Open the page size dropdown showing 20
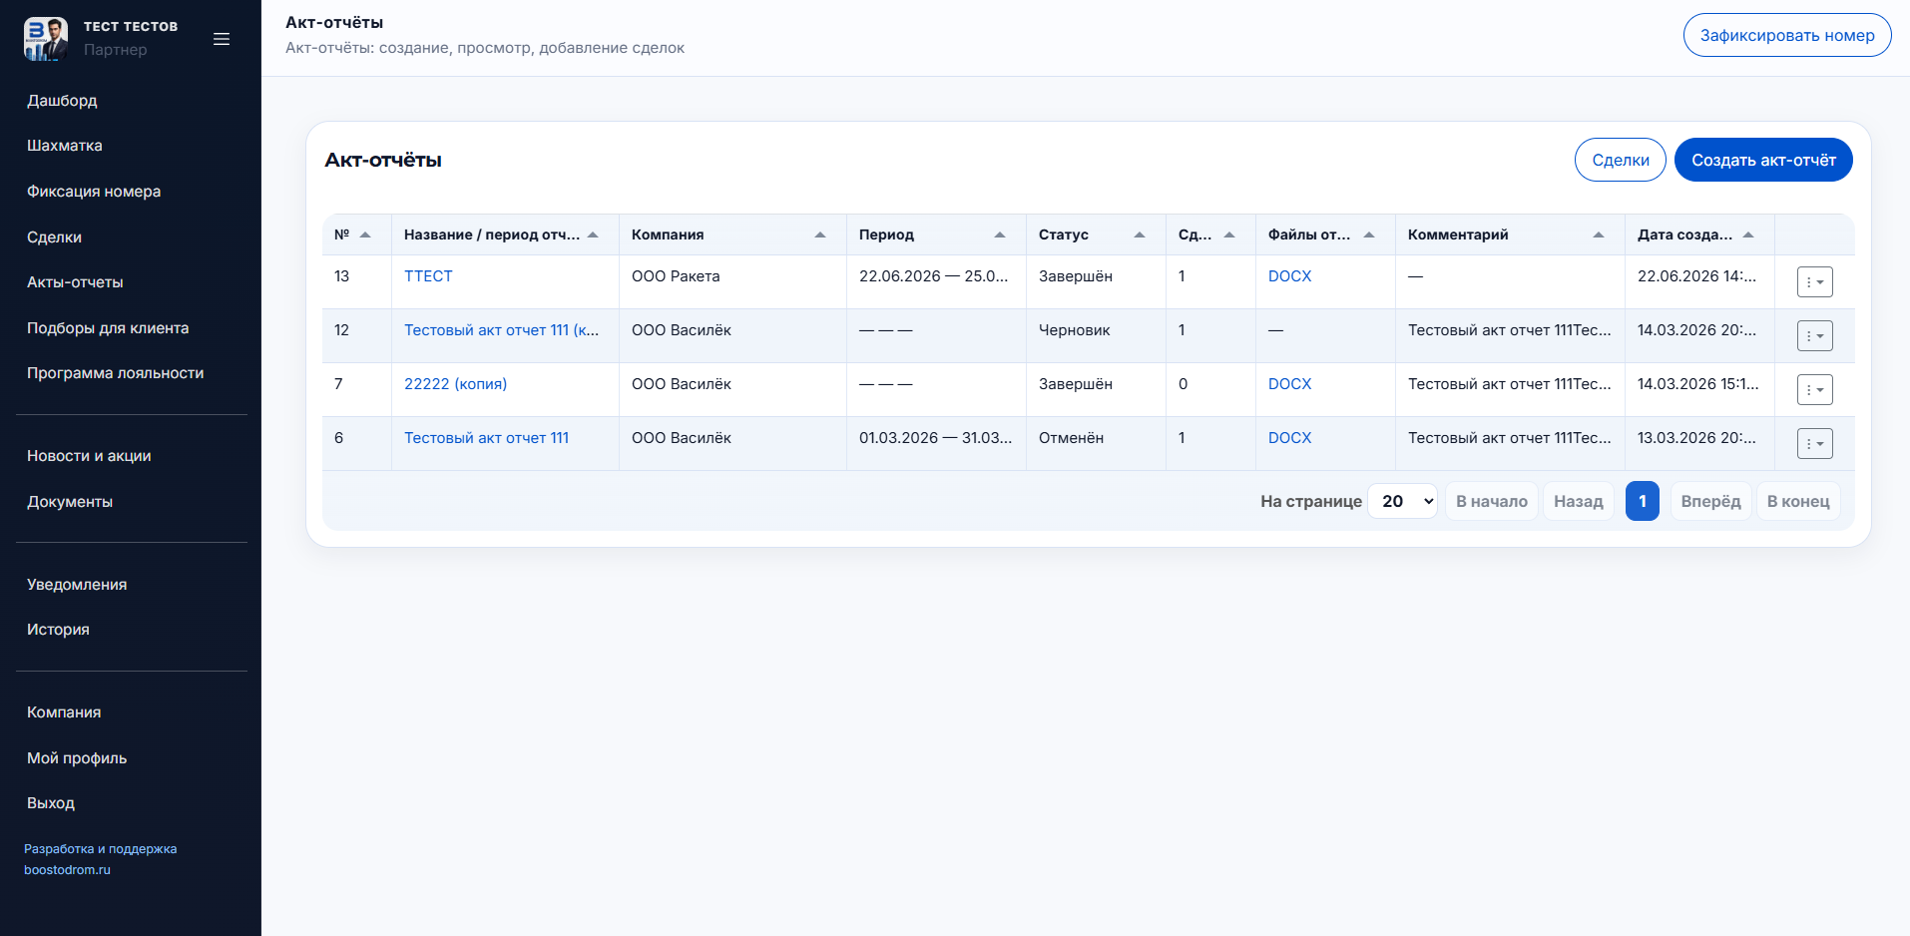This screenshot has width=1910, height=936. pos(1402,501)
